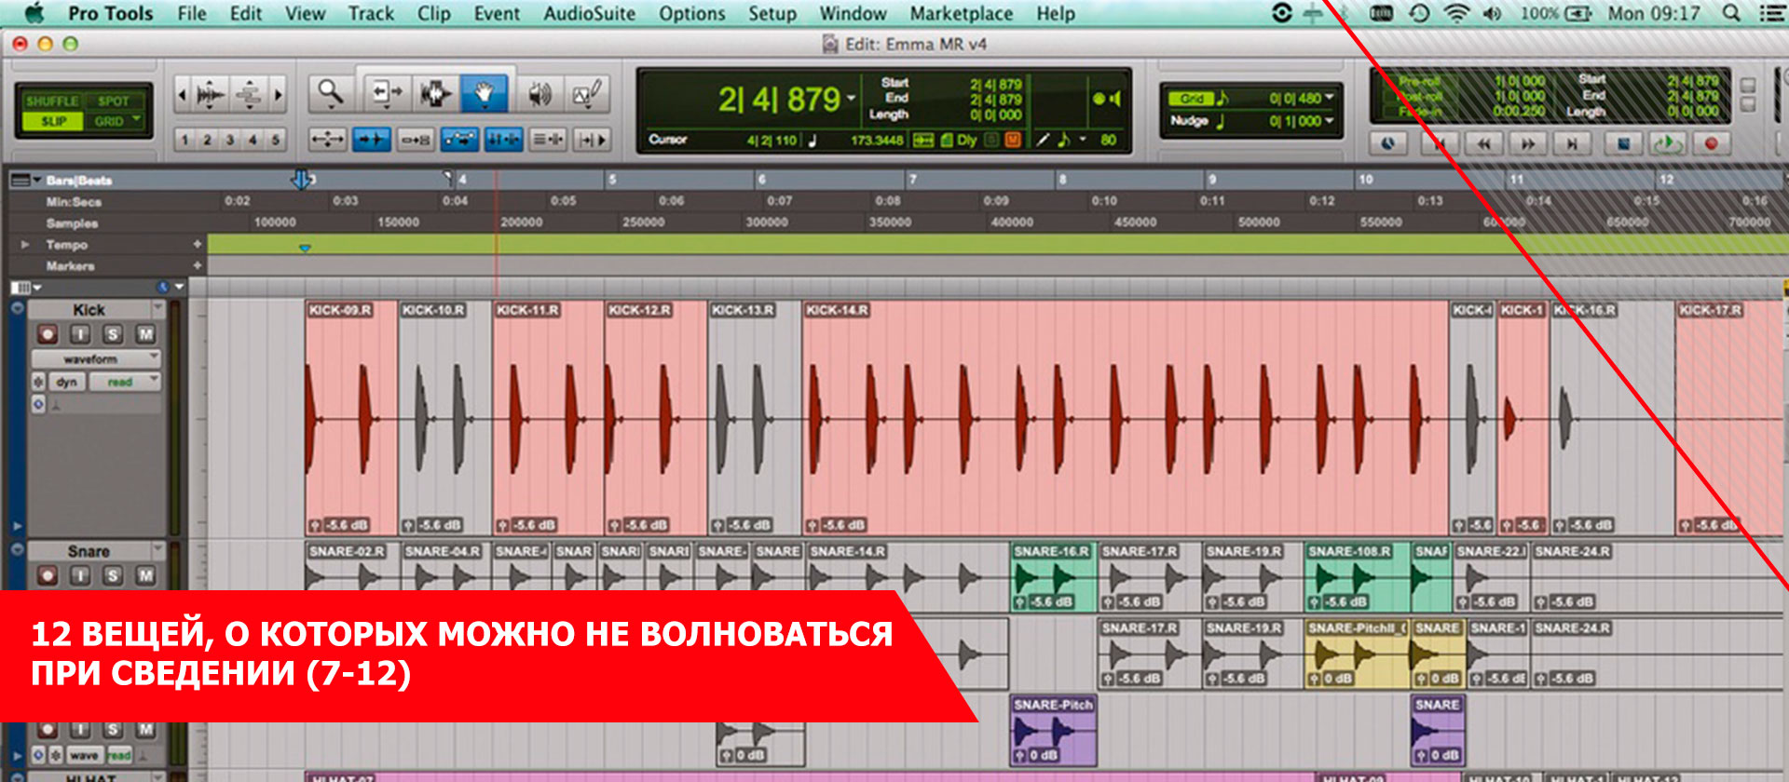
Task: Enable Spot edit mode
Action: point(114,101)
